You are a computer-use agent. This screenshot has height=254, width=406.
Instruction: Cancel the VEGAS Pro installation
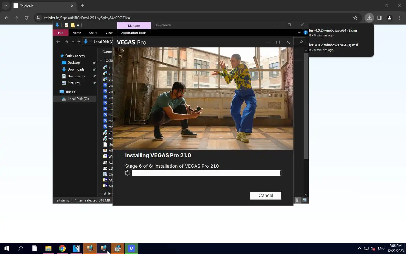pyautogui.click(x=266, y=196)
